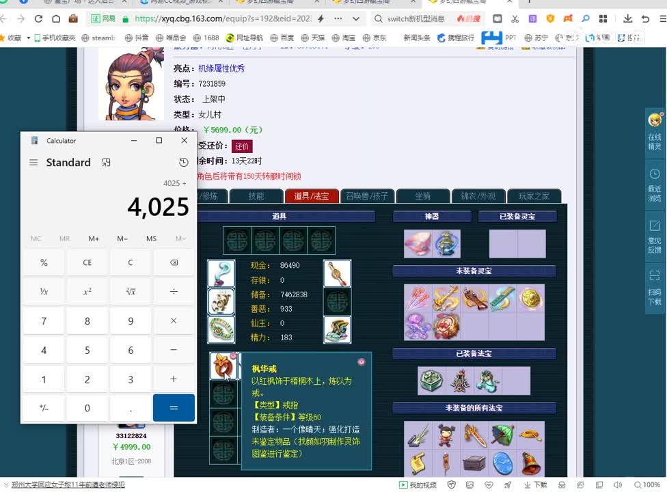
Task: Click the digit 7 calculator key
Action: [44, 320]
